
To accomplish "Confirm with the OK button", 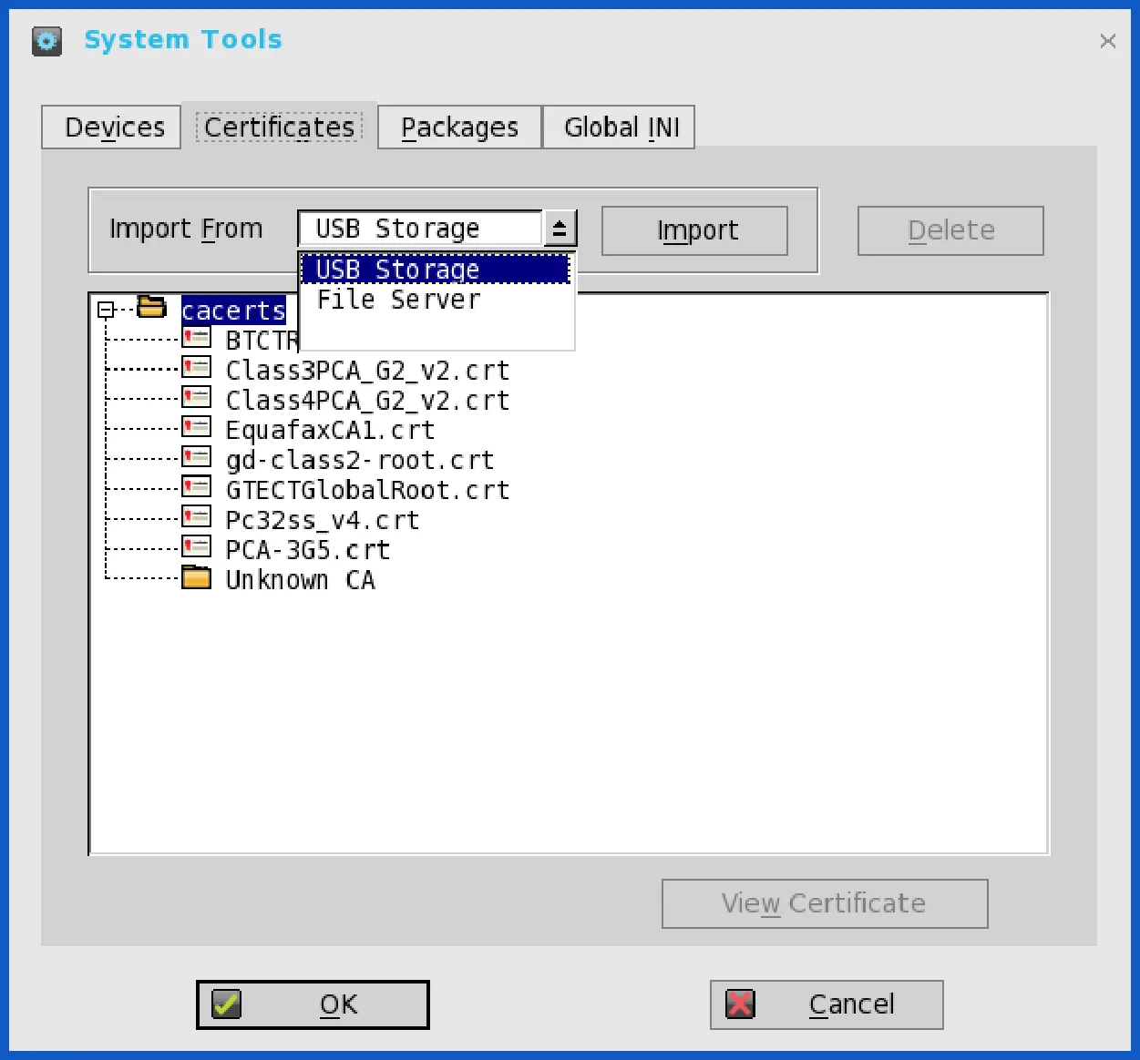I will [313, 1004].
